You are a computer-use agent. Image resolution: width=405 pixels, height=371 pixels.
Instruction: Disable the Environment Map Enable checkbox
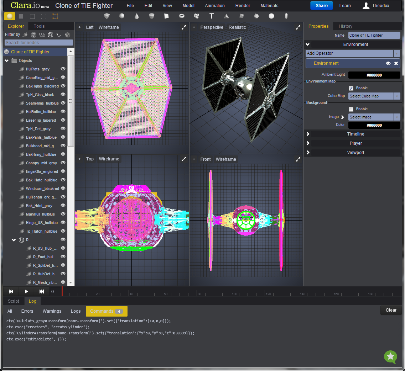pyautogui.click(x=351, y=88)
